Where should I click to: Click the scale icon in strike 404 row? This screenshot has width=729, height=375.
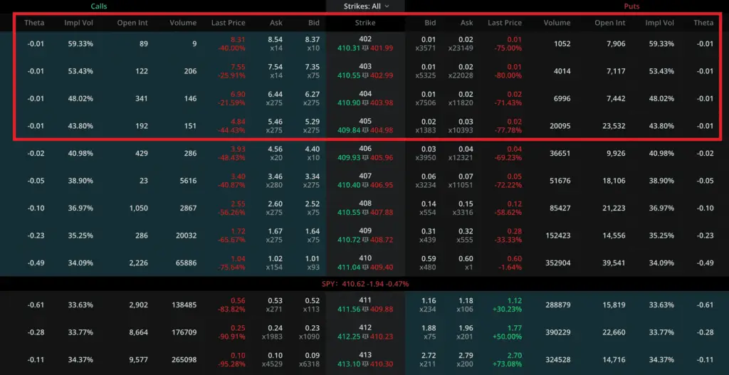(365, 102)
